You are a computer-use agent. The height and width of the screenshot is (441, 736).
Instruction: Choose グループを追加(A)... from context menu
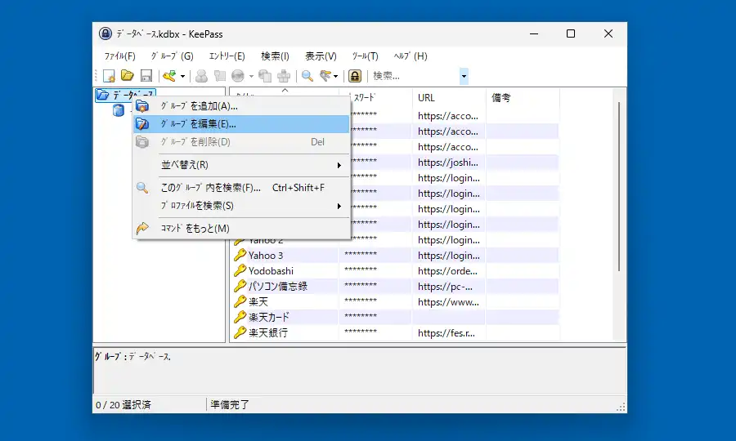click(x=241, y=106)
